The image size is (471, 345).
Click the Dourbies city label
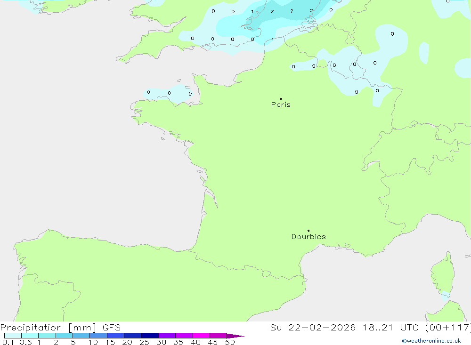pyautogui.click(x=309, y=237)
